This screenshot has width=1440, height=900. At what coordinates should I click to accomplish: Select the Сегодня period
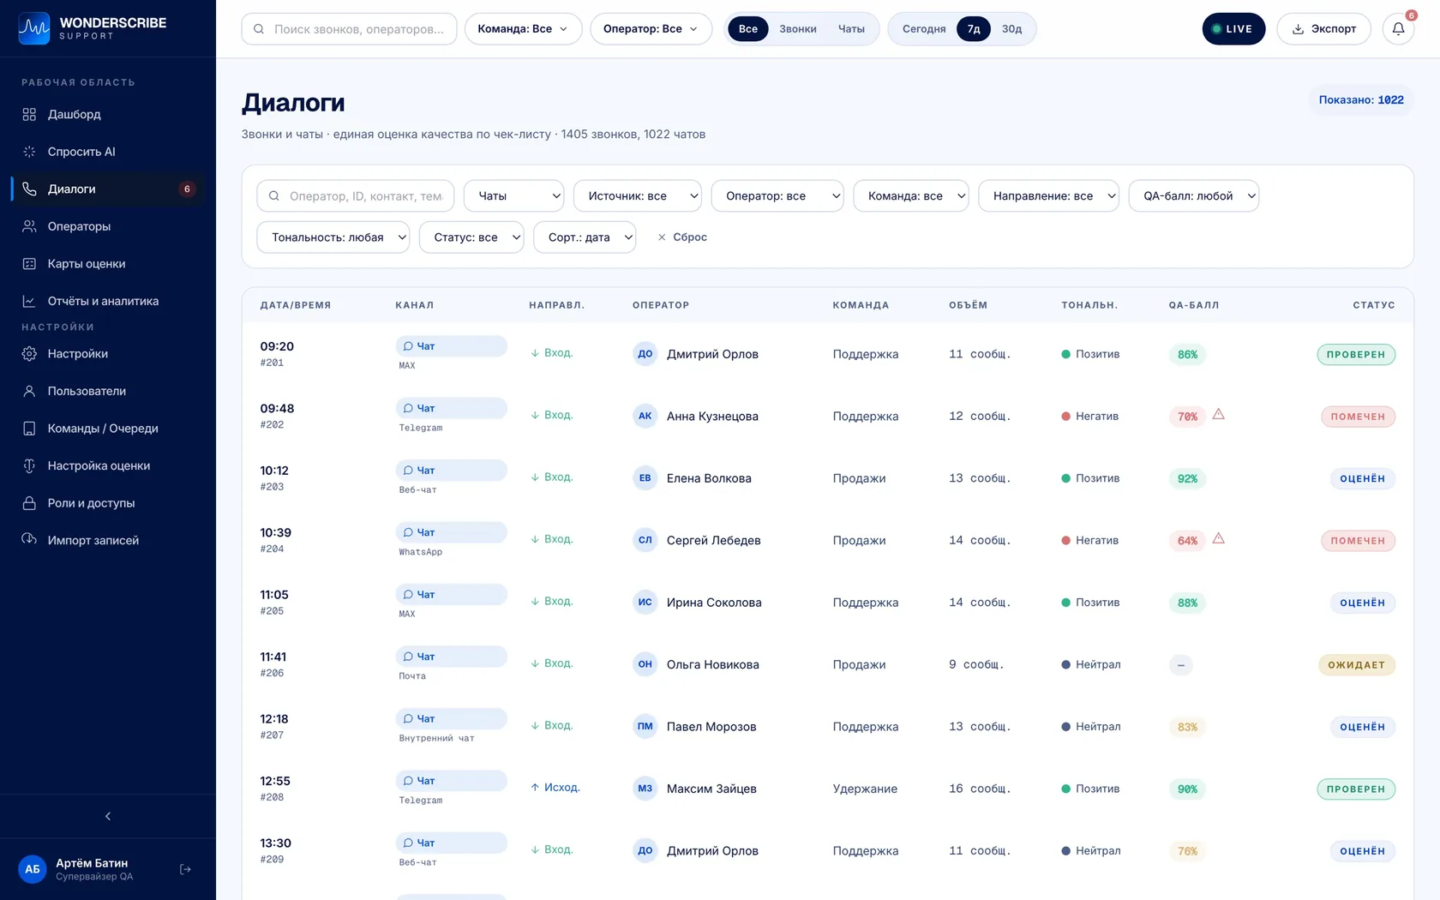[x=924, y=29]
